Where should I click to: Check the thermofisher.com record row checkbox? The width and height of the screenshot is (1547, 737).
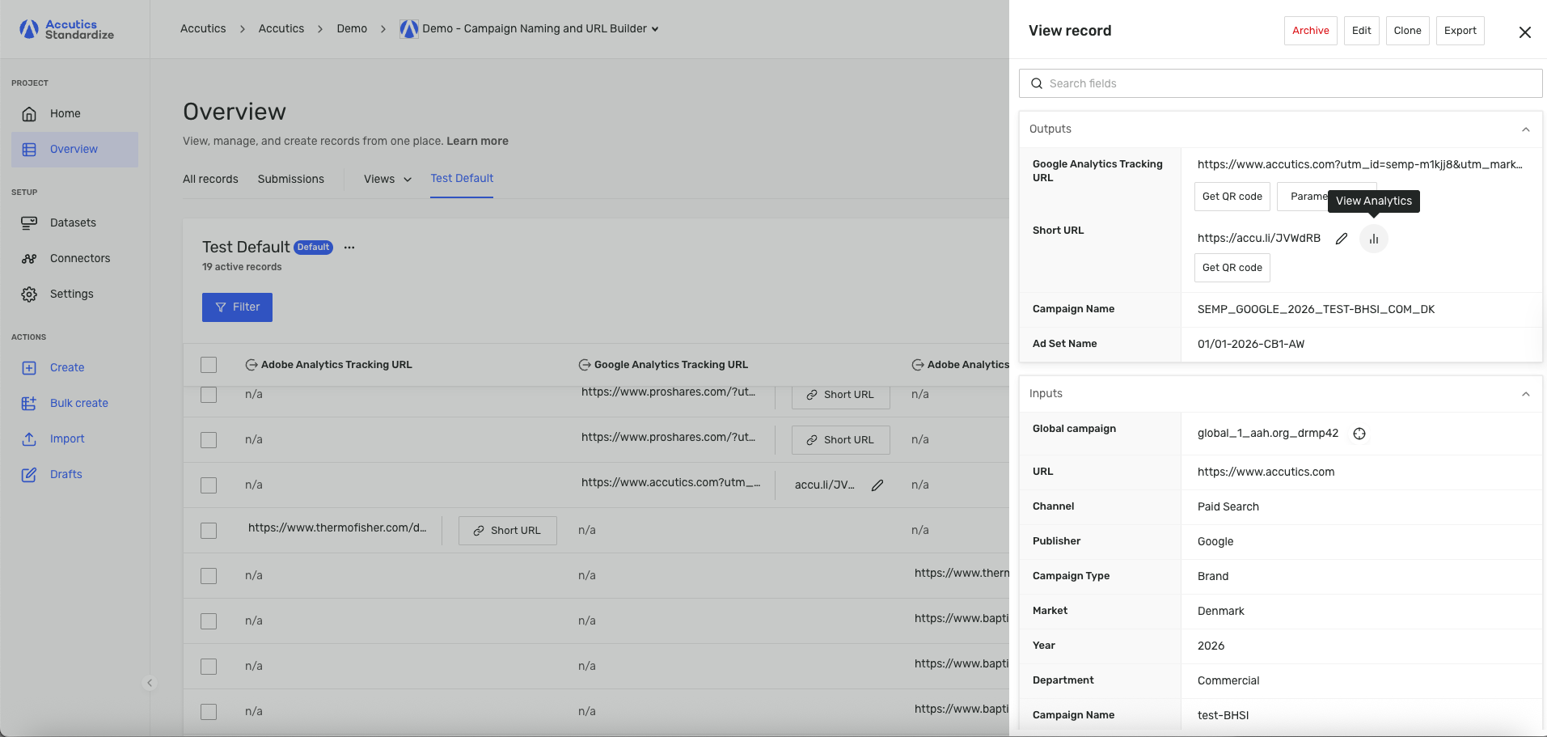point(209,531)
